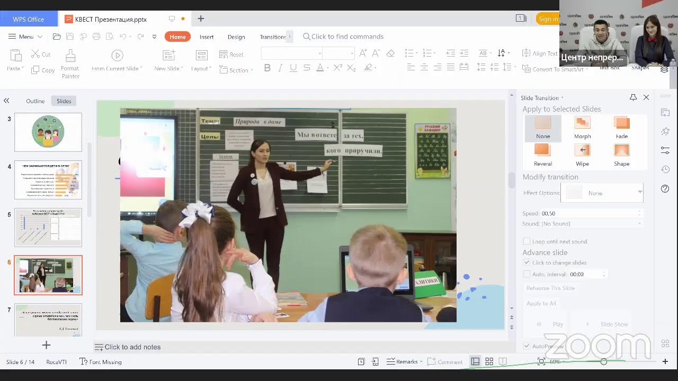Screen dimensions: 678x381
Task: Switch to the Outline tab
Action: 35,101
